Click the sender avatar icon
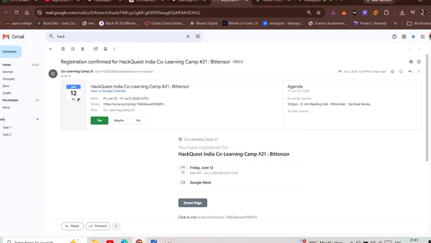This screenshot has width=431, height=243. (53, 74)
